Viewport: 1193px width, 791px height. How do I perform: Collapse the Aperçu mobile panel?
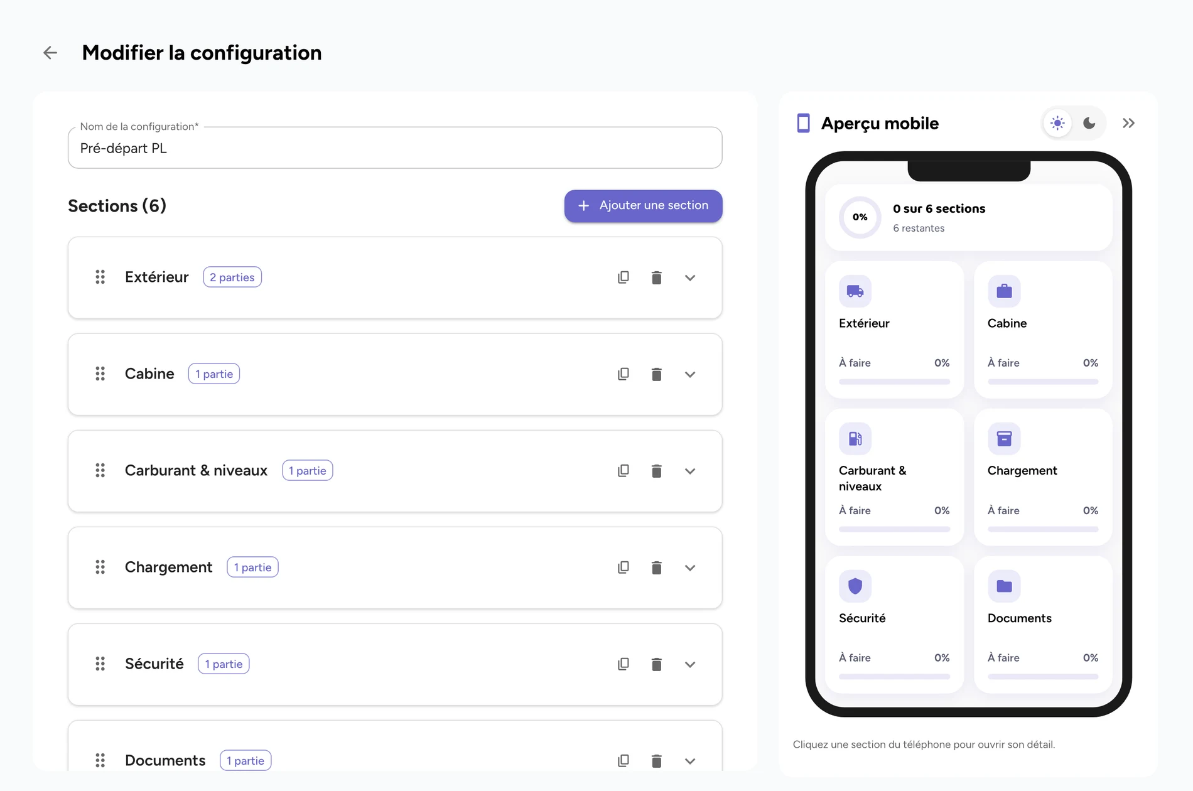1128,123
